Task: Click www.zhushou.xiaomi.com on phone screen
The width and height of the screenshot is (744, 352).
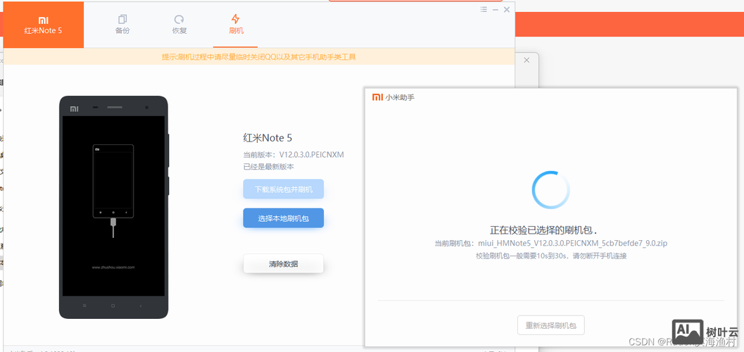Action: (113, 267)
